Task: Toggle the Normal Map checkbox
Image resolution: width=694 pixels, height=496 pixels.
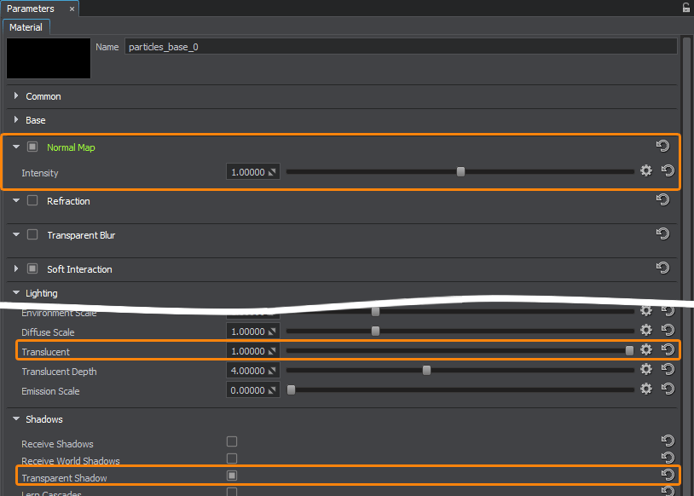Action: click(x=32, y=147)
